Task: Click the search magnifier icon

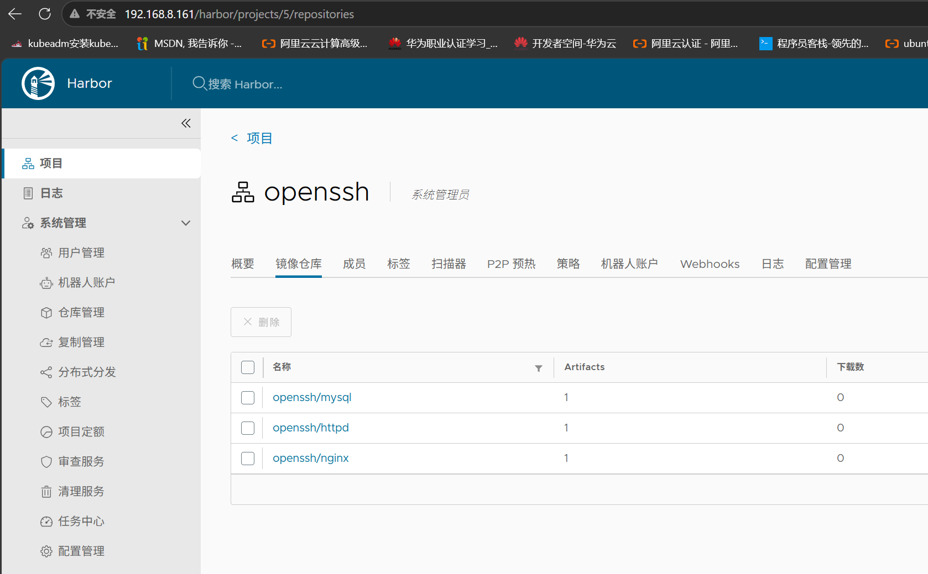Action: click(199, 83)
